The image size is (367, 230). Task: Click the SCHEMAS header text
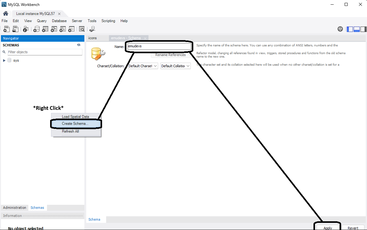click(11, 45)
